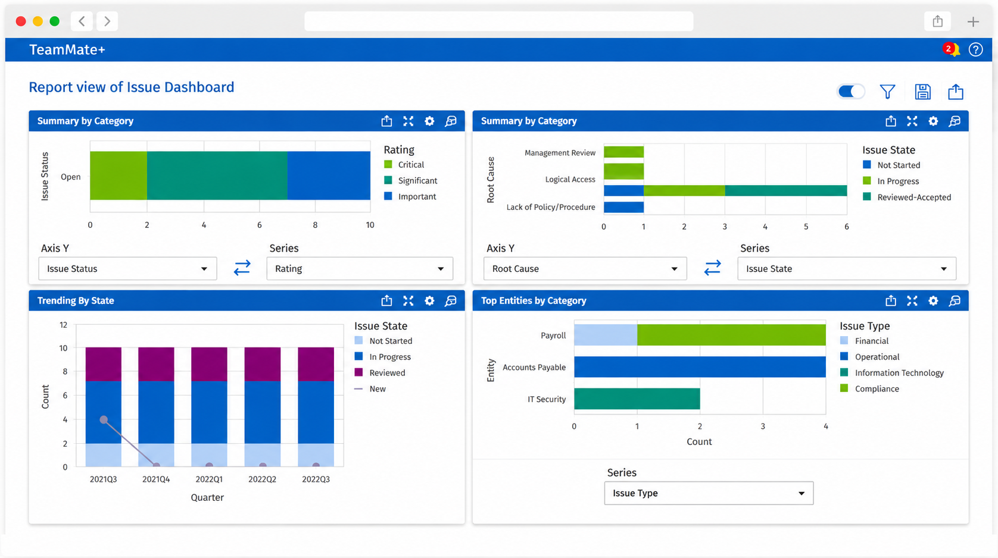Viewport: 998px width, 558px height.
Task: Click the Lack of Policy/Procedure bar
Action: click(624, 207)
